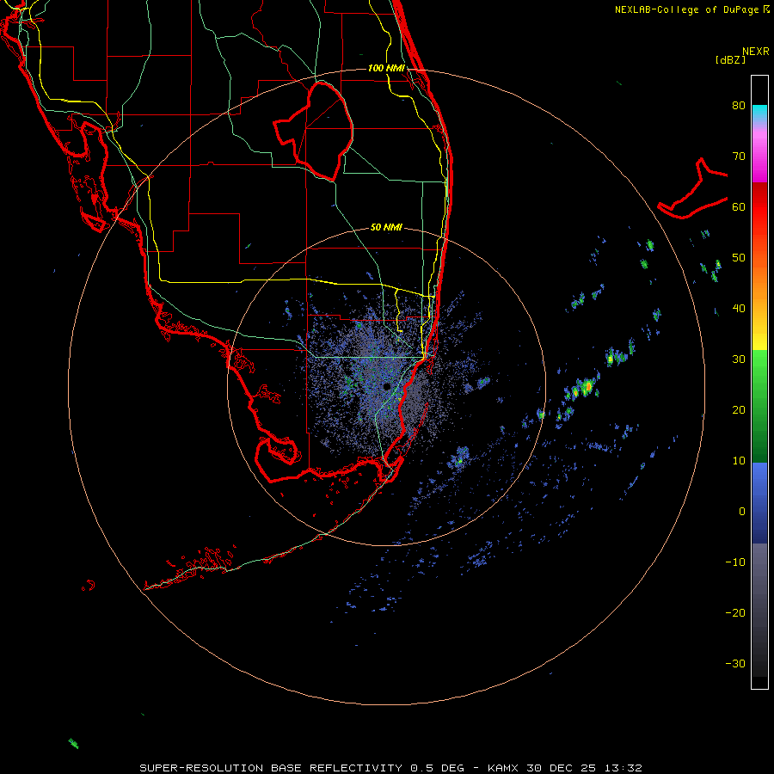Click the black KAMX radar site dot

coord(387,386)
